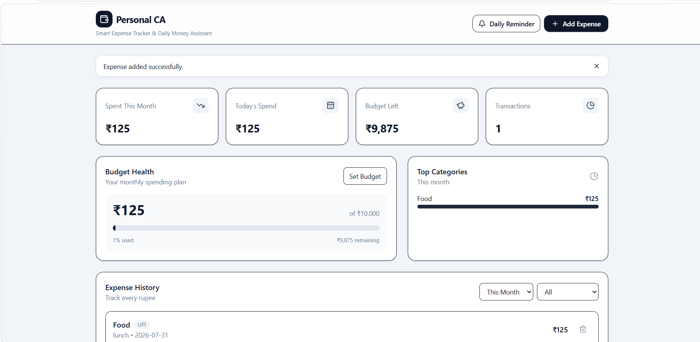Expand the All category filter dropdown

tap(568, 292)
